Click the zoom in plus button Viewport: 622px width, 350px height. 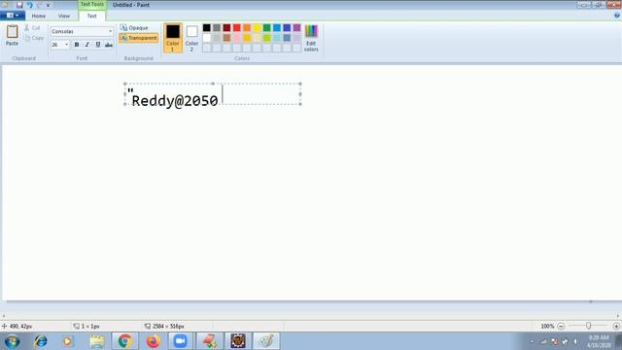[616, 327]
